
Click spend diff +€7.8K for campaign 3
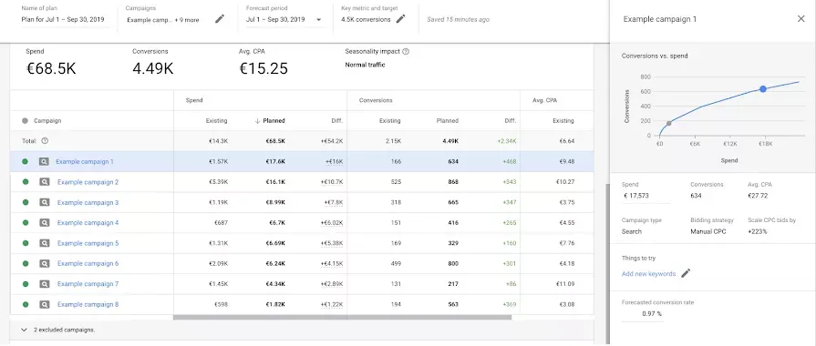coord(333,203)
